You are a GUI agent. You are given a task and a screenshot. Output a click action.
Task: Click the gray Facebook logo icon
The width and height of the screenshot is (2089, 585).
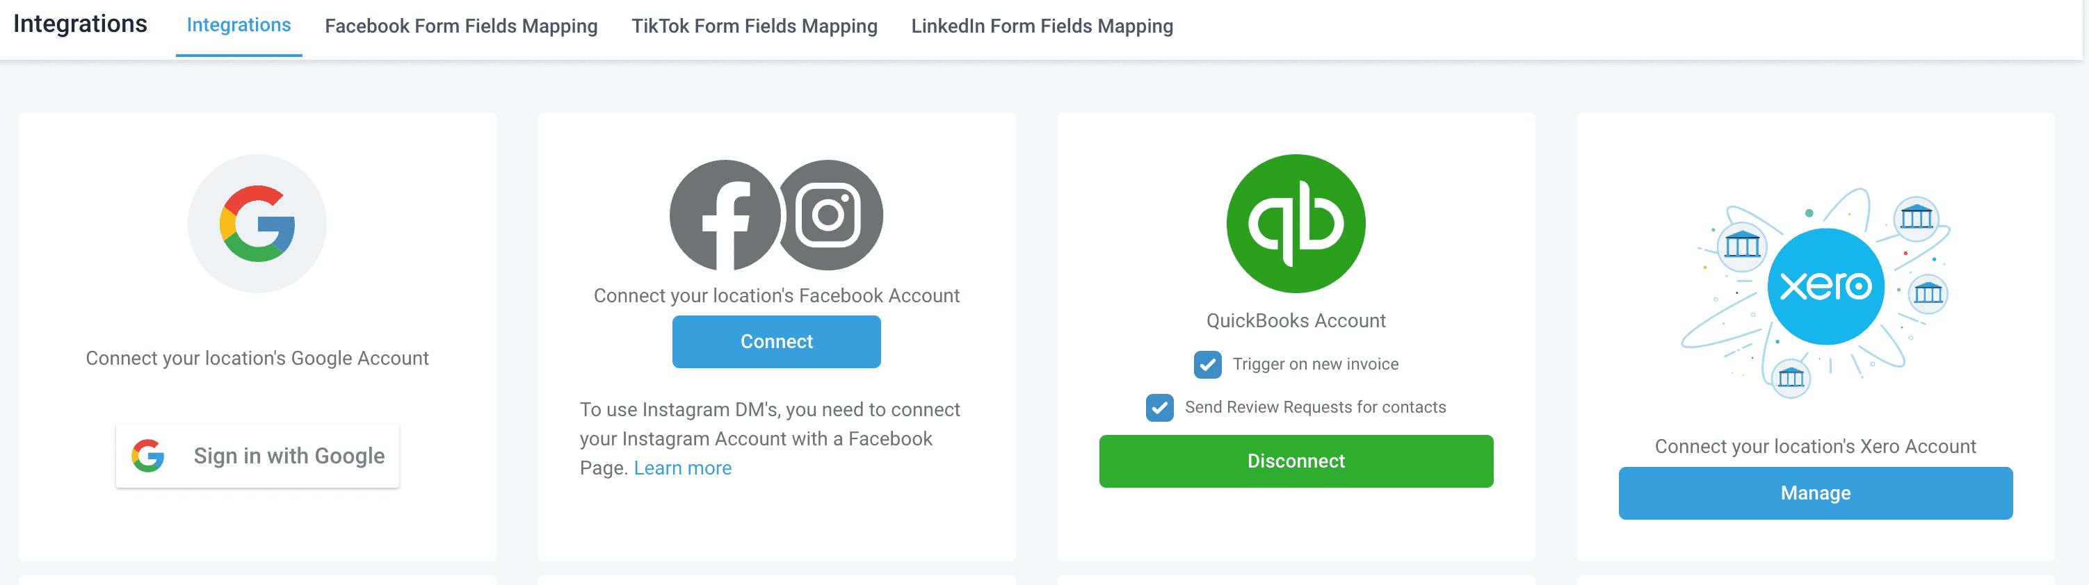point(724,215)
